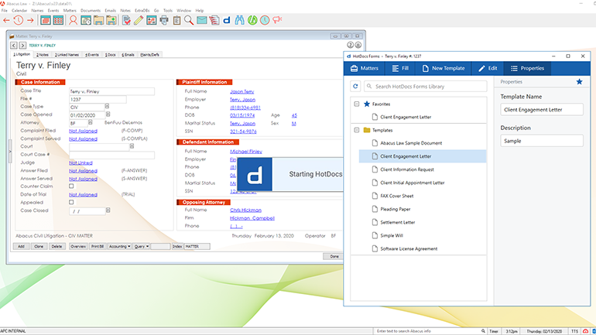
Task: Open the Case Type lookup dropdown
Action: pos(107,106)
